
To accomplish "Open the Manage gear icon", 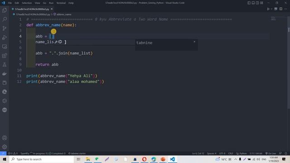I will (5, 147).
